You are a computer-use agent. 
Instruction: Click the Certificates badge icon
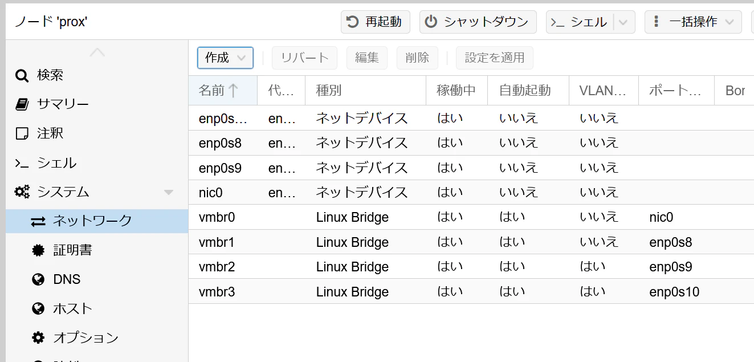38,250
